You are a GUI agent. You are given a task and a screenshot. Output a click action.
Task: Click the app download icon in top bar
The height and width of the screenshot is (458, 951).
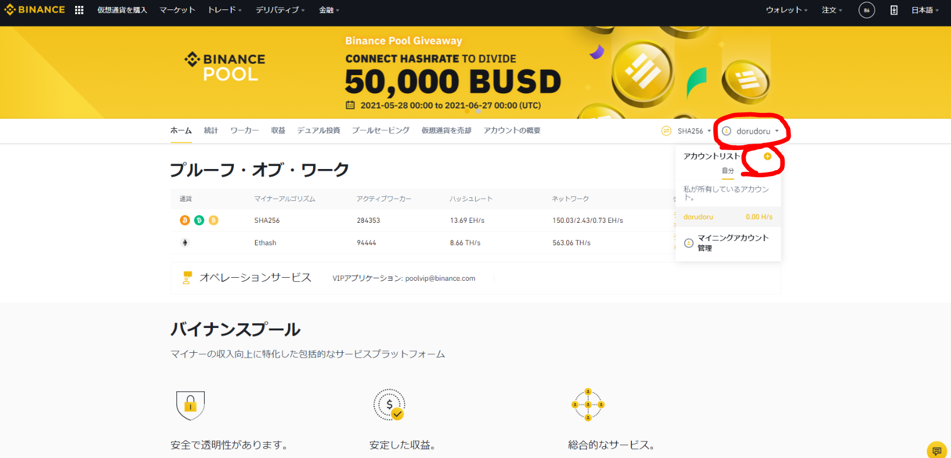894,10
